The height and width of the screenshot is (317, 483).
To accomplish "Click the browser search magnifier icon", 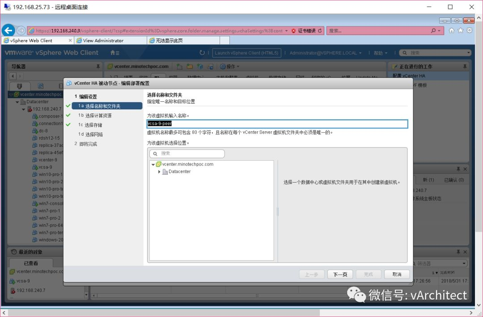I will (433, 31).
